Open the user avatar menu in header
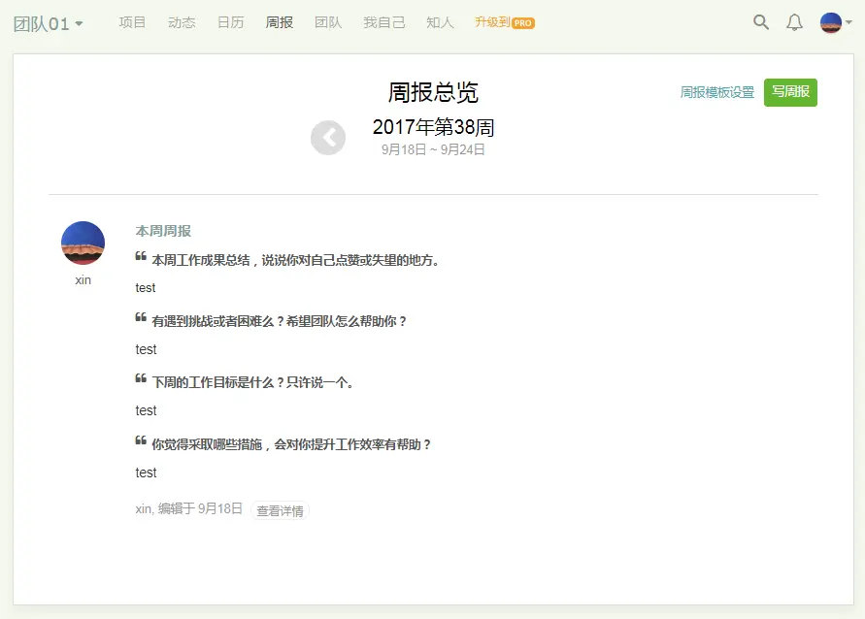This screenshot has height=619, width=865. pyautogui.click(x=835, y=22)
